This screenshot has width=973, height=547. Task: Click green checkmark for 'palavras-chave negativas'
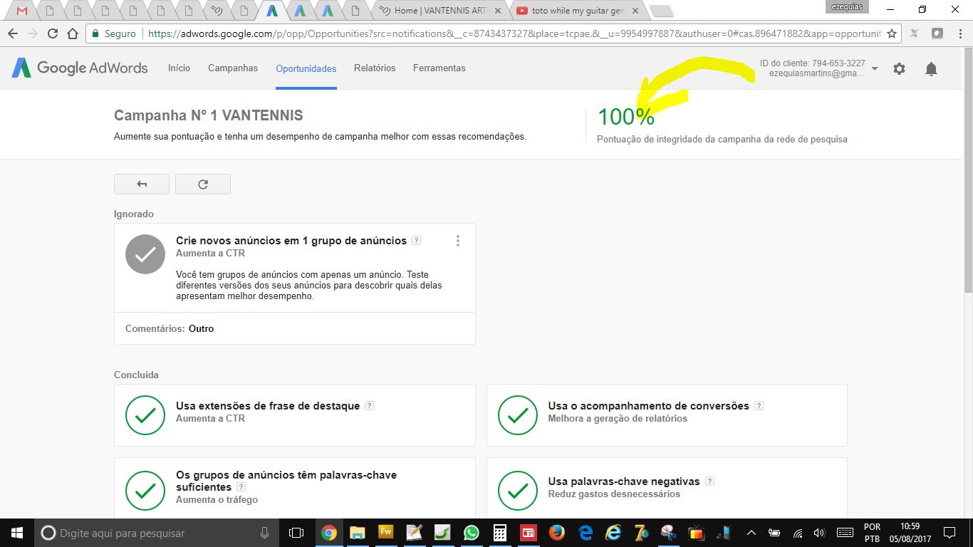pyautogui.click(x=518, y=491)
